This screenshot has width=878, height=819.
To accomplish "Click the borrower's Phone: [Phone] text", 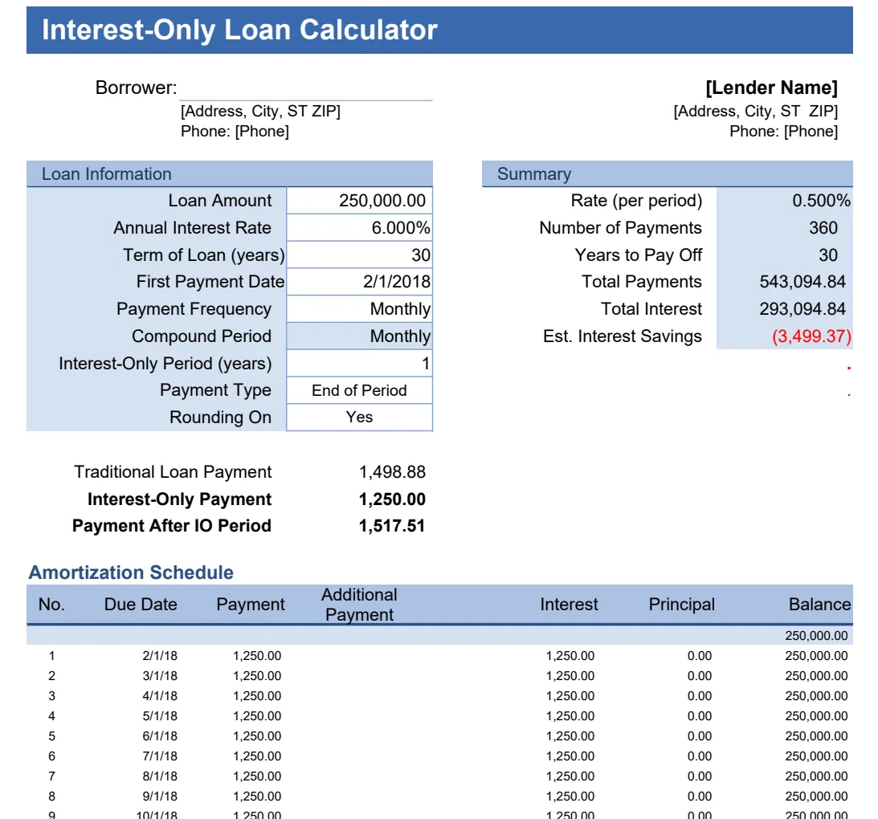I will [235, 131].
